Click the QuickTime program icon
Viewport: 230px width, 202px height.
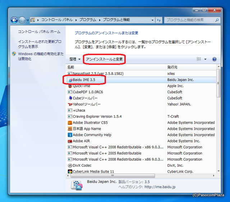tap(70, 86)
